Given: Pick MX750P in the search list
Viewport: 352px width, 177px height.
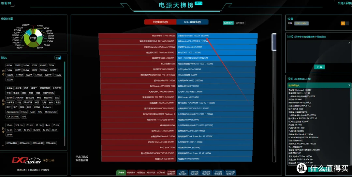Looking at the screenshot, I should pyautogui.click(x=295, y=153).
